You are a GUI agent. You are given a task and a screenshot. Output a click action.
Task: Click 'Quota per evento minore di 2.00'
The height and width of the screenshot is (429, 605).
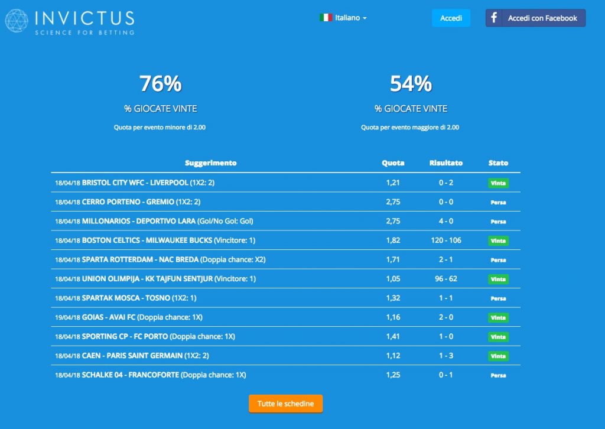click(x=160, y=127)
